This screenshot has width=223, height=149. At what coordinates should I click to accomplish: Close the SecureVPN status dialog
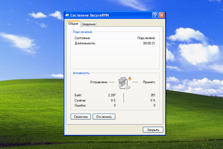click(162, 15)
